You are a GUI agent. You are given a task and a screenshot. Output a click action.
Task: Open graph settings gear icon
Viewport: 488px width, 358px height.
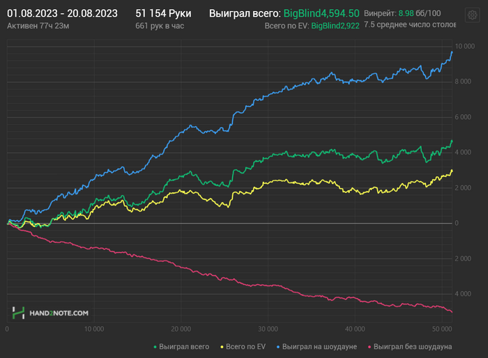click(472, 15)
